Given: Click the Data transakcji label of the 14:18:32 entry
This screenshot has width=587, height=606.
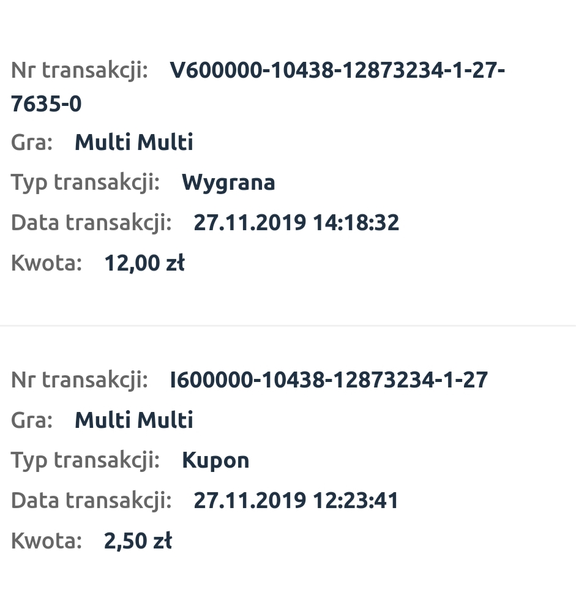Looking at the screenshot, I should pos(91,222).
